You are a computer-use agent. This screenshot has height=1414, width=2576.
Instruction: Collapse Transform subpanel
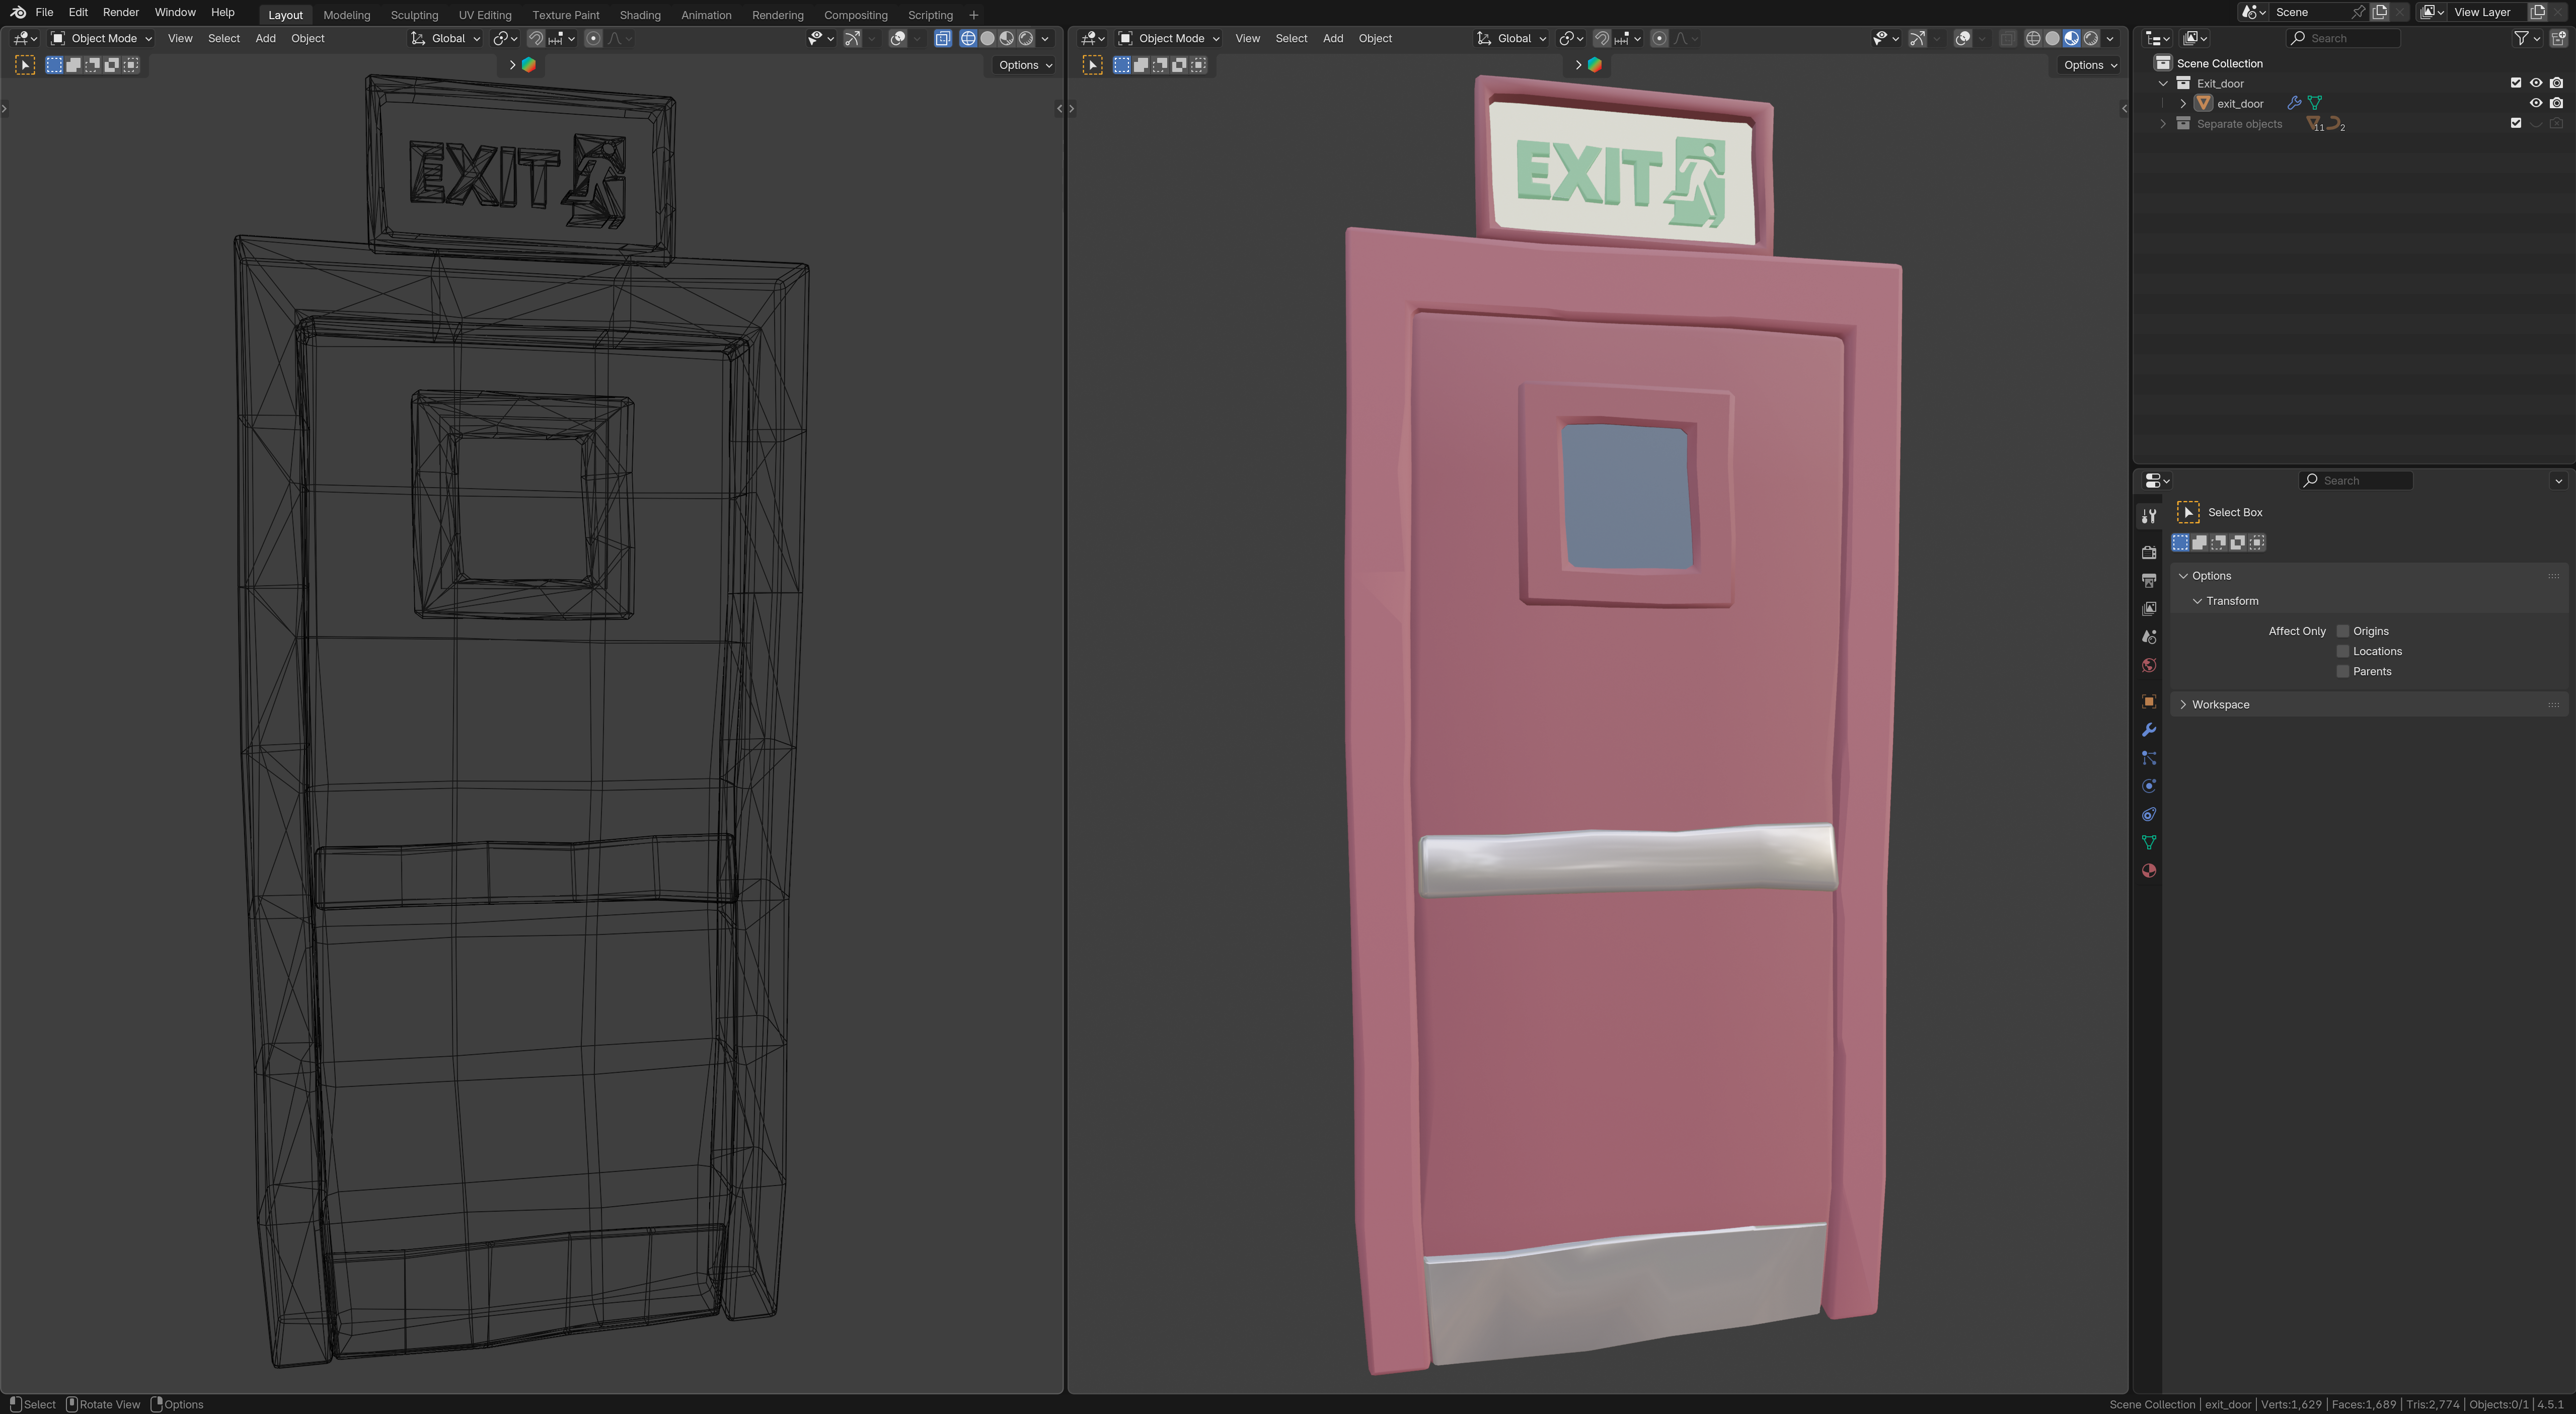coord(2197,601)
